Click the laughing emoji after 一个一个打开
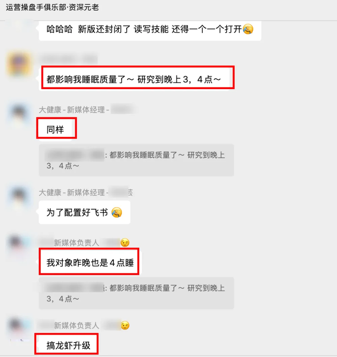The image size is (337, 357). pos(248,29)
